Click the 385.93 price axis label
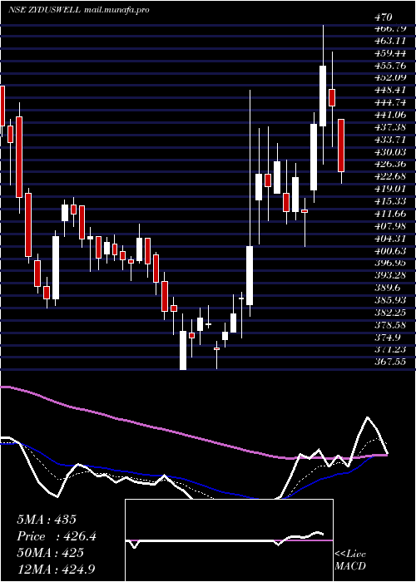416x582 pixels. point(390,299)
